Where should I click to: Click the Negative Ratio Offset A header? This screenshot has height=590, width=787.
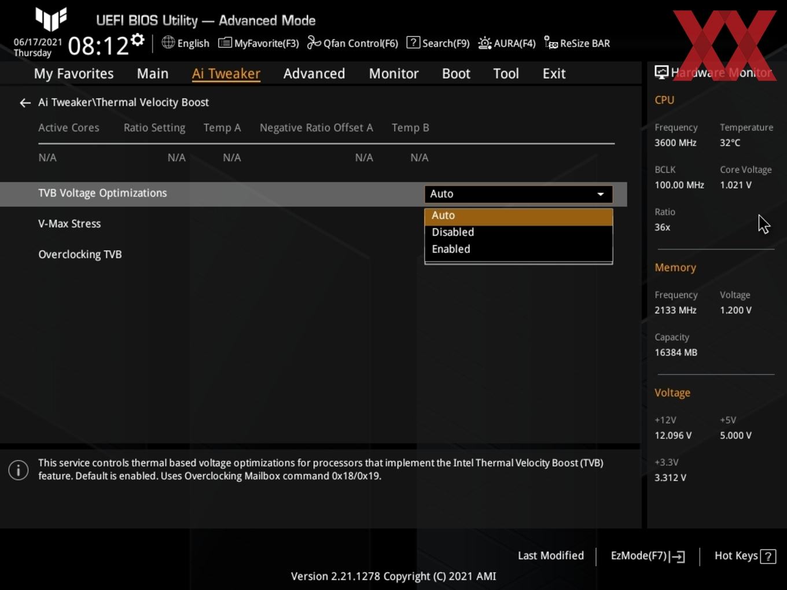click(317, 128)
